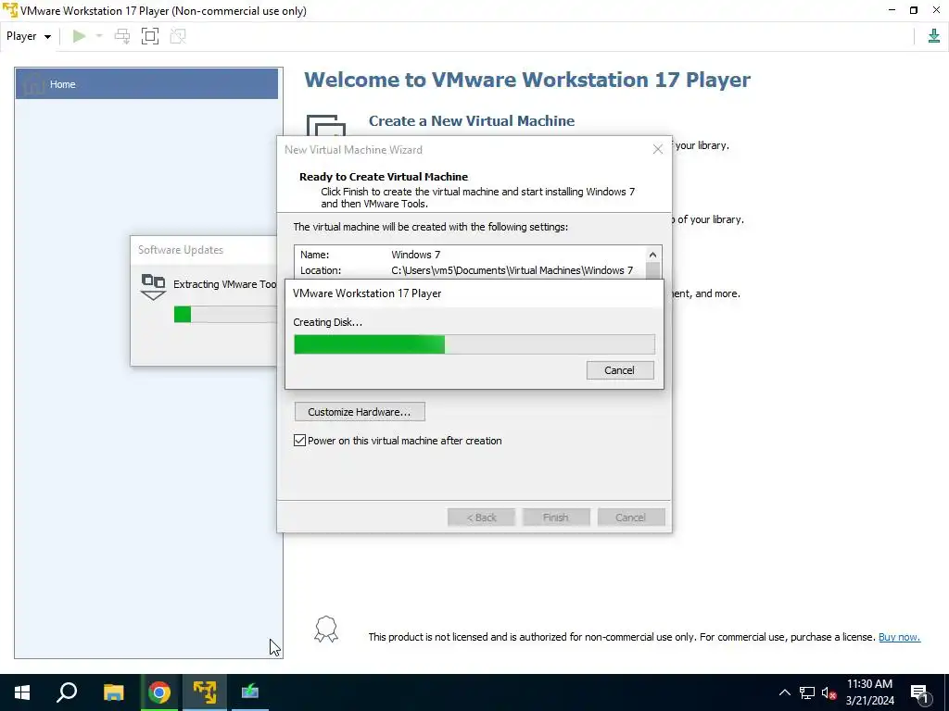Viewport: 949px width, 711px height.
Task: Click VMware Player taskbar icon
Action: click(205, 692)
